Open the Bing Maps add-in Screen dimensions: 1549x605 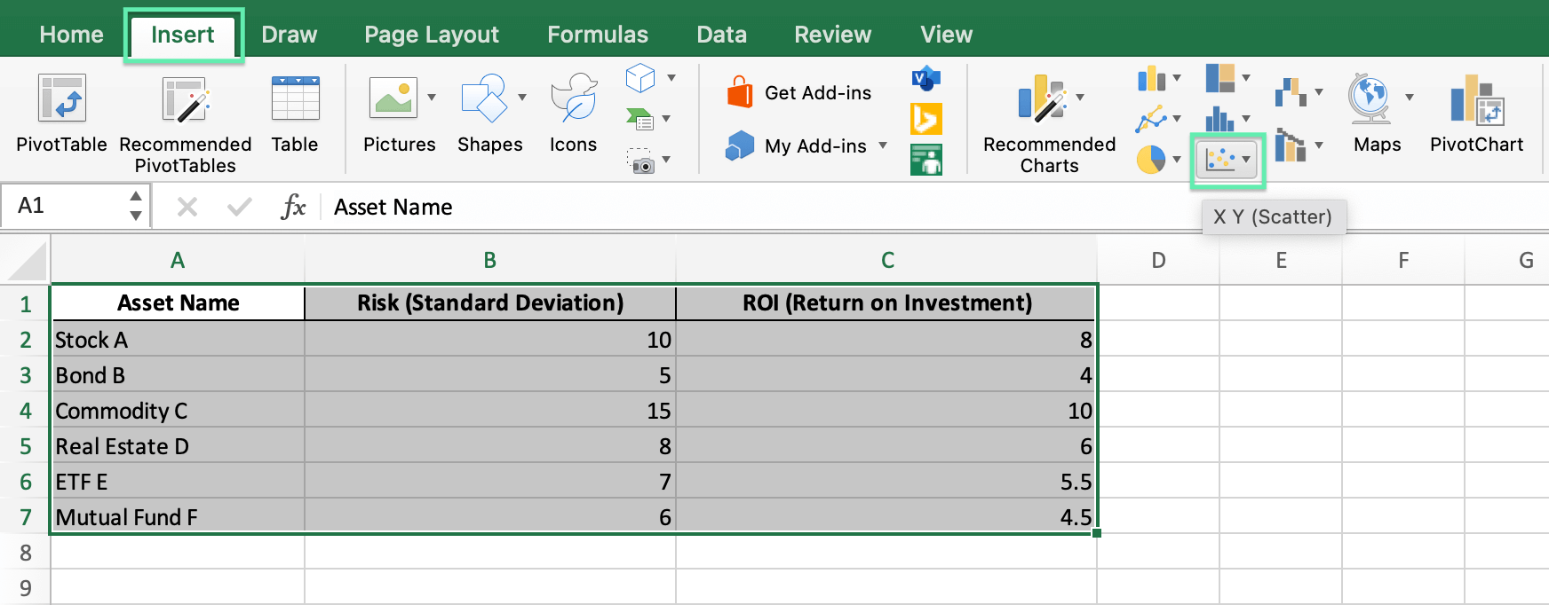coord(925,119)
